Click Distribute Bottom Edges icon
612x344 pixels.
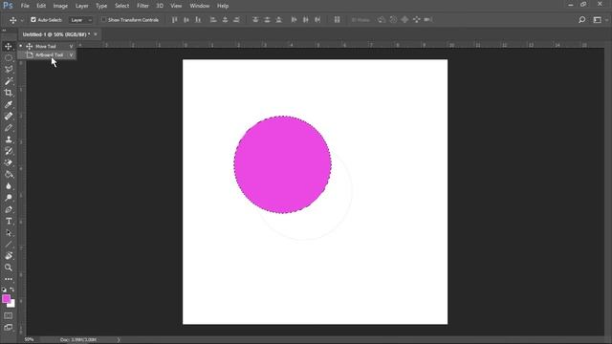pos(278,20)
